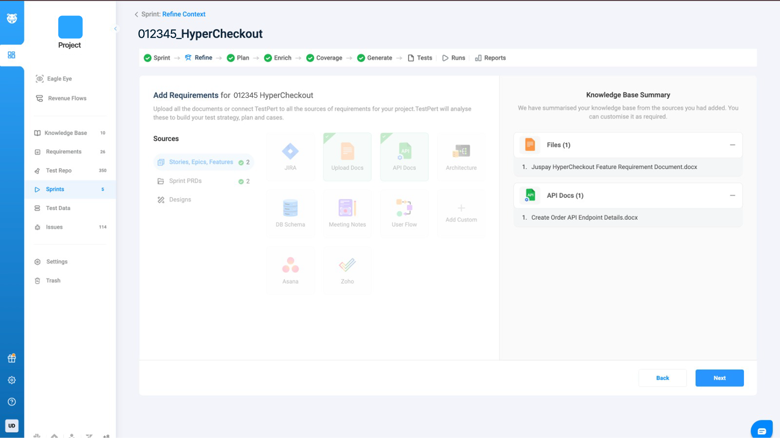Open the Reports tab
Image resolution: width=780 pixels, height=438 pixels.
pyautogui.click(x=490, y=58)
